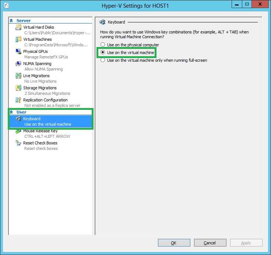Select Use on the virtual machine radio button

tap(103, 52)
